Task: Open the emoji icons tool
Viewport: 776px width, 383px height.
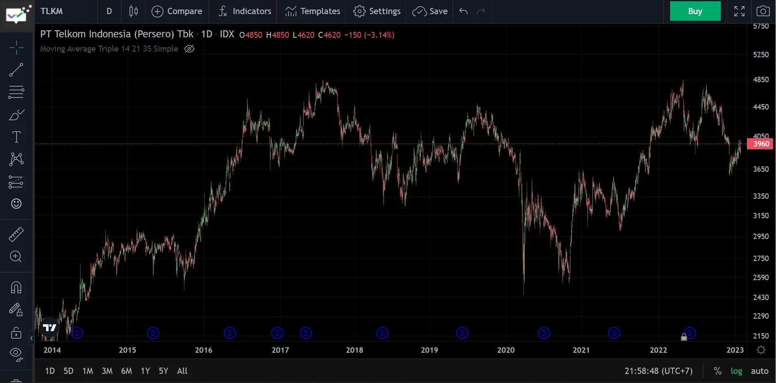Action: click(x=16, y=204)
